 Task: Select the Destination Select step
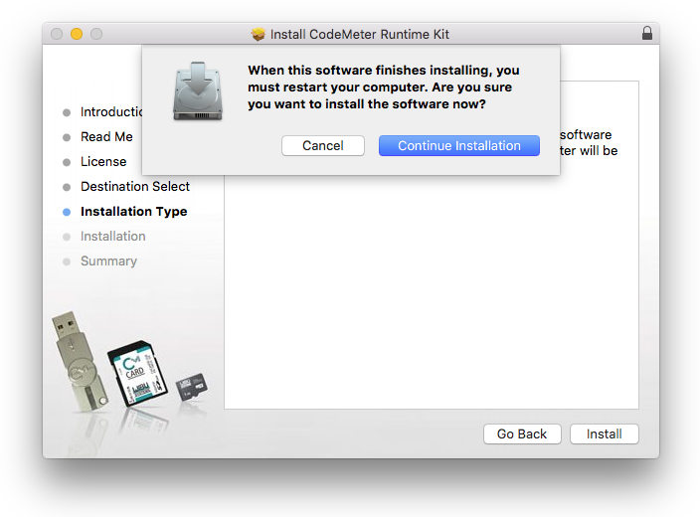(135, 186)
